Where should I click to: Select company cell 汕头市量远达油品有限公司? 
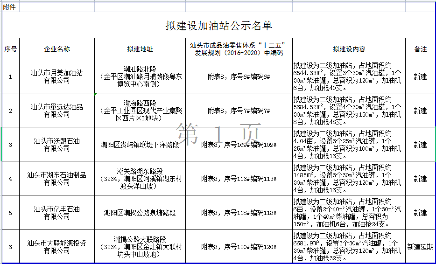click(57, 111)
